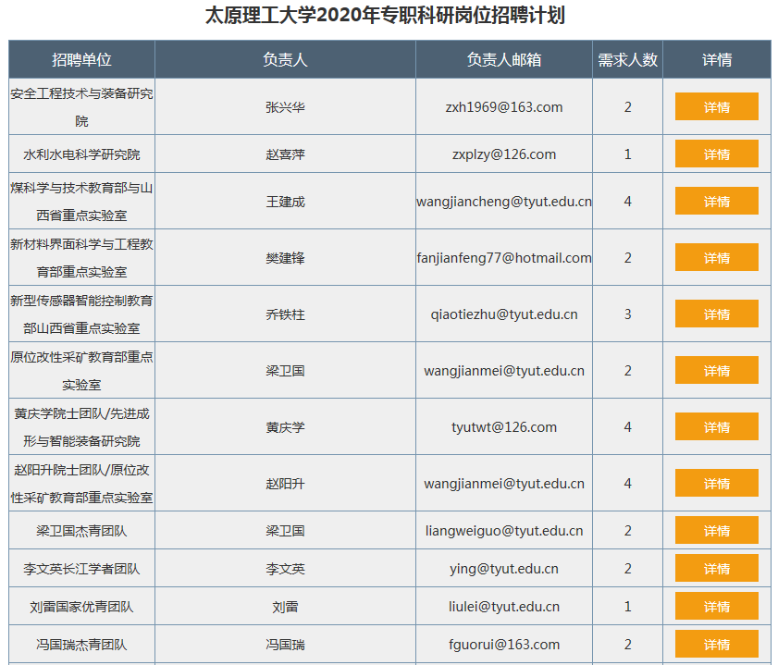Click the name 黄庆学 in 负责人 column
The image size is (778, 665).
click(x=285, y=427)
